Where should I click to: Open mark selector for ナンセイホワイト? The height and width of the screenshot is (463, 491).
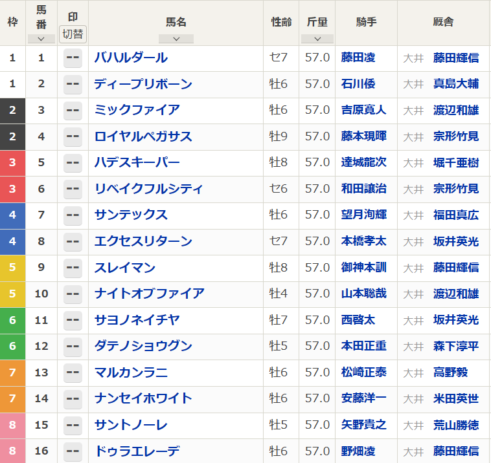pyautogui.click(x=73, y=398)
